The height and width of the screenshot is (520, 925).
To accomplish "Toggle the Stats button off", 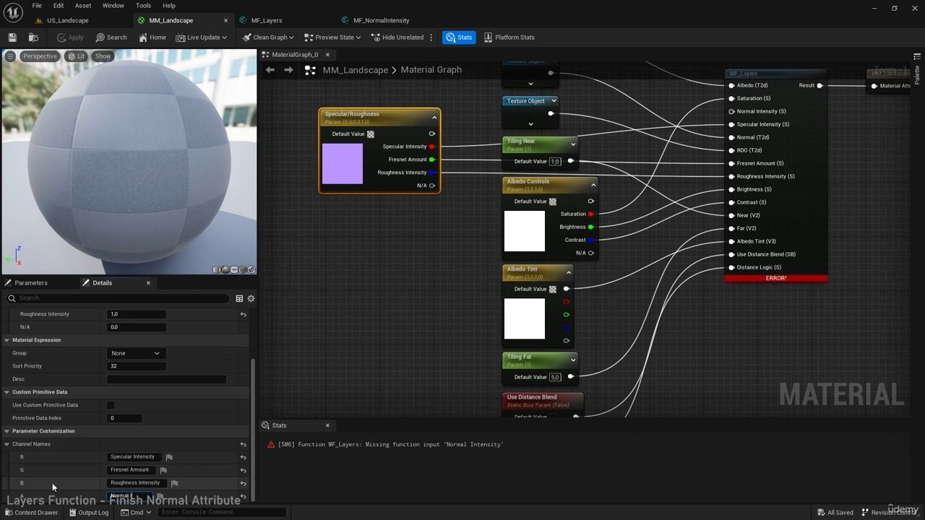I will tap(459, 38).
